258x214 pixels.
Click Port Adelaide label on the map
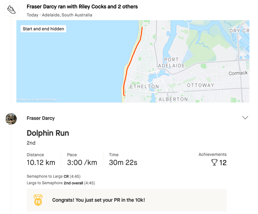[171, 63]
